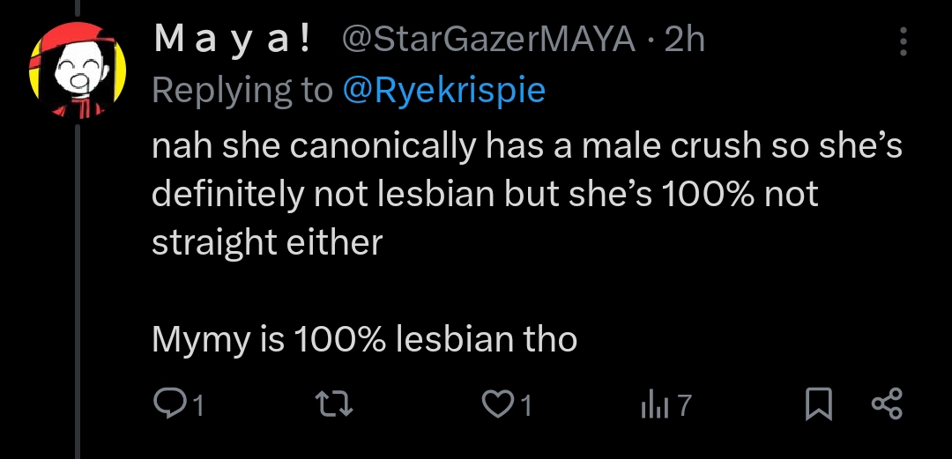Repost this tweet with the retweet icon
Image resolution: width=952 pixels, height=459 pixels.
[x=334, y=404]
